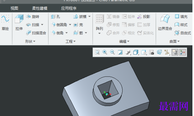Switch to the View (视图) tab
The image size is (194, 116).
pyautogui.click(x=14, y=8)
